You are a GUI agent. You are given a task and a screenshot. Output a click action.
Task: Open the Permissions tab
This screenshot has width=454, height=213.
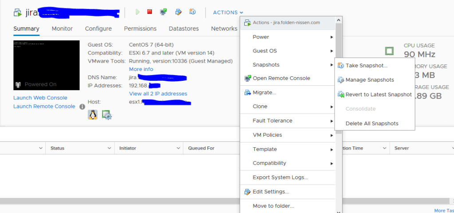click(140, 28)
